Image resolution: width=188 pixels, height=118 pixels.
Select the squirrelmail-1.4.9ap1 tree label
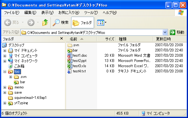[x=30, y=98]
